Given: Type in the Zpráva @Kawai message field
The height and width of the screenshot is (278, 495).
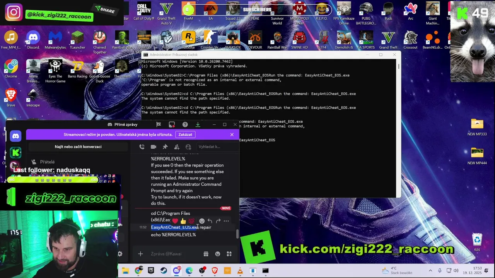Looking at the screenshot, I should 174,254.
